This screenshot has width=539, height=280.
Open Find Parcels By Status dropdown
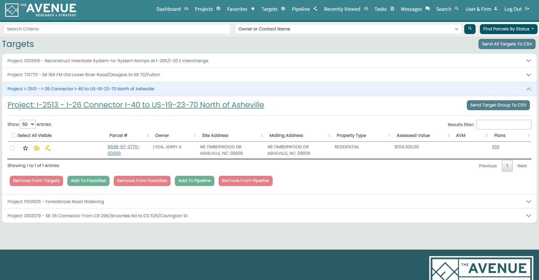(x=508, y=29)
